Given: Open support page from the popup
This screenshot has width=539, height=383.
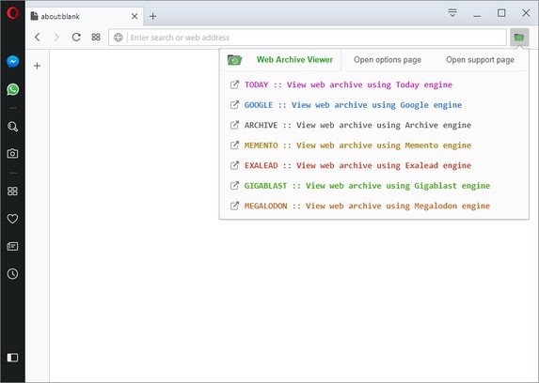Looking at the screenshot, I should click(x=480, y=60).
